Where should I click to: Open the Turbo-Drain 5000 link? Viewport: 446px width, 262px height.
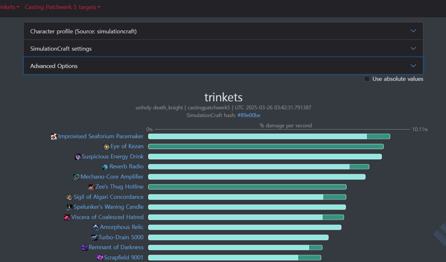coord(121,237)
